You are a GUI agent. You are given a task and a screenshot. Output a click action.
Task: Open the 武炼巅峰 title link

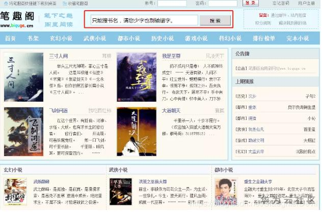coord(41,181)
